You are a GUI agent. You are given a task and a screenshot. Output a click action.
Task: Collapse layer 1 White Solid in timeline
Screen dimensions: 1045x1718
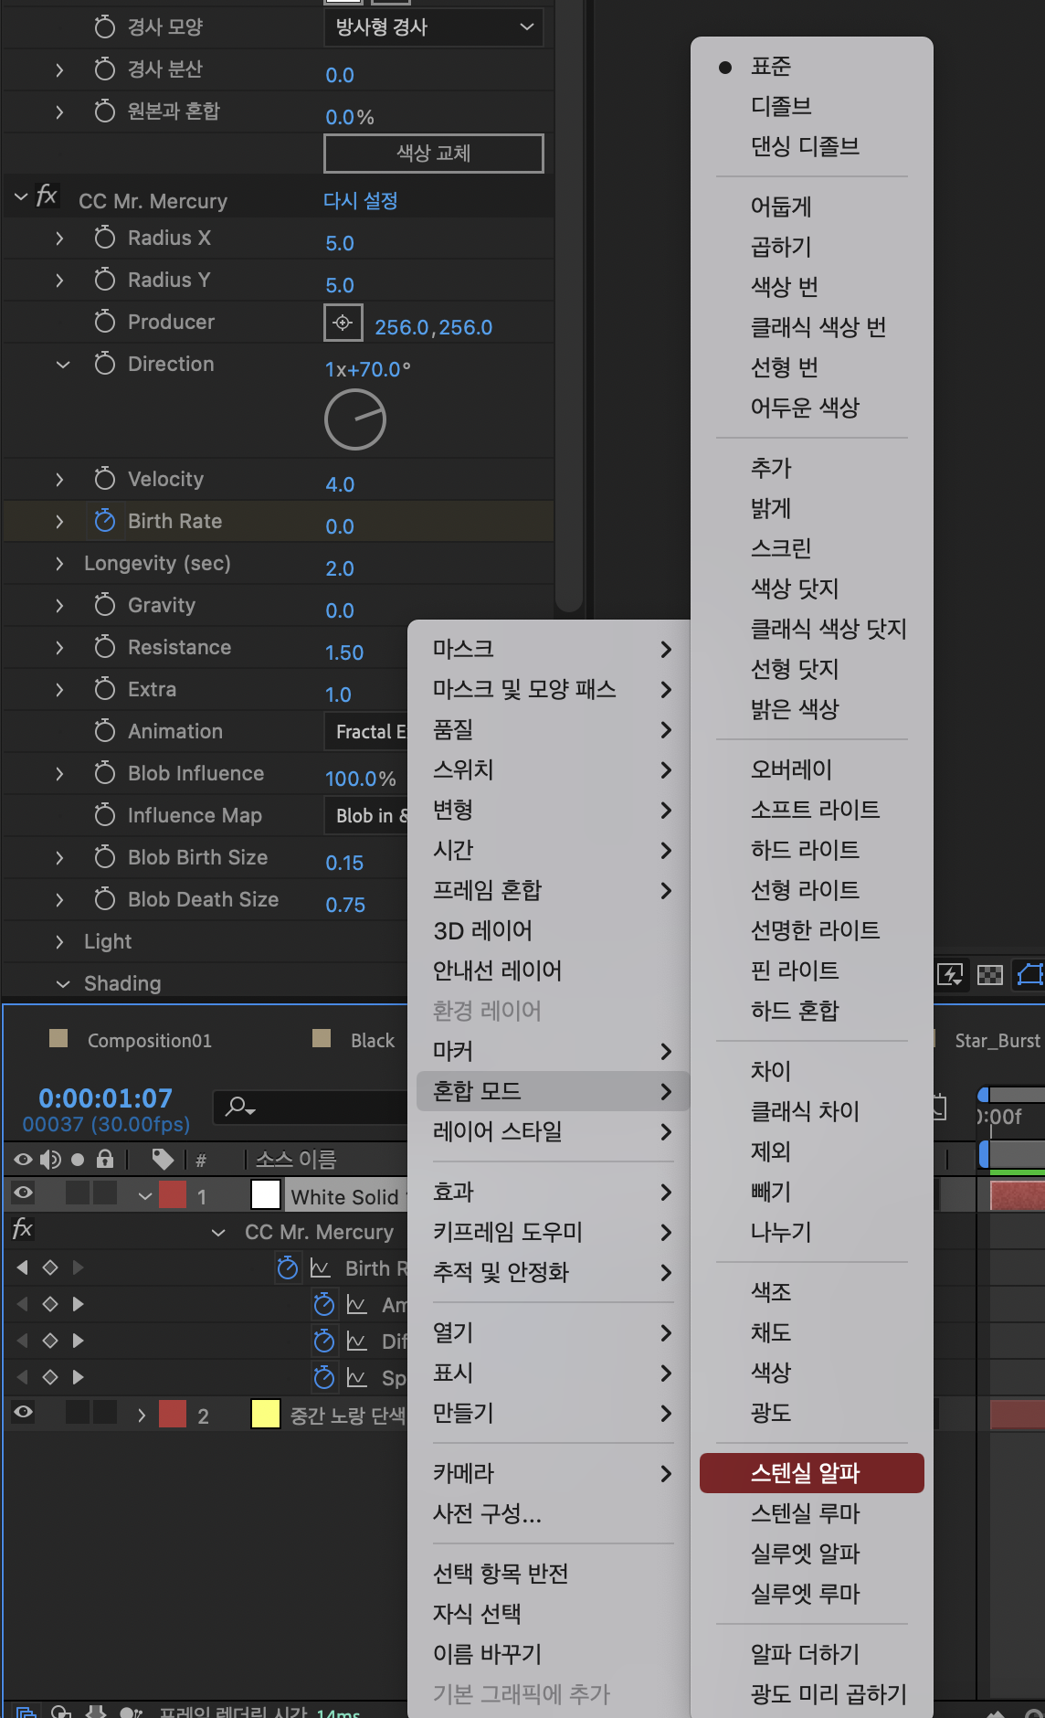(145, 1195)
